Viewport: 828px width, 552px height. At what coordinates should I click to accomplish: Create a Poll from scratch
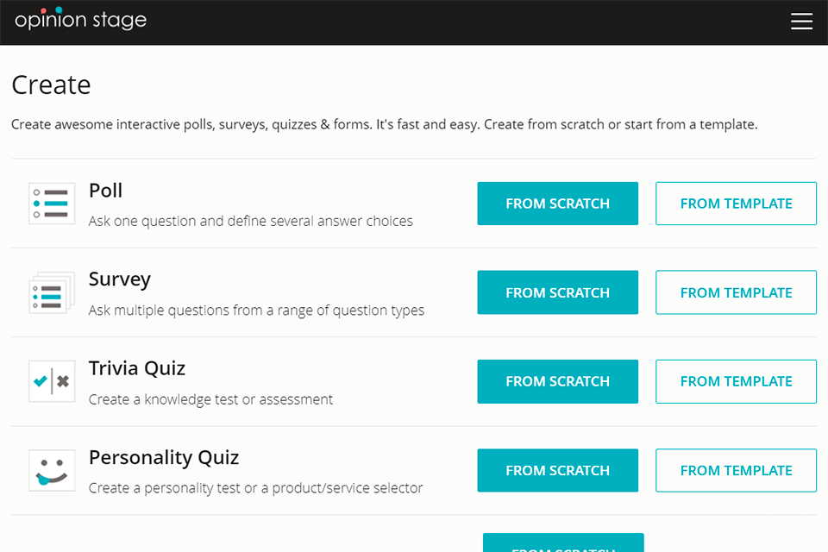pos(557,204)
